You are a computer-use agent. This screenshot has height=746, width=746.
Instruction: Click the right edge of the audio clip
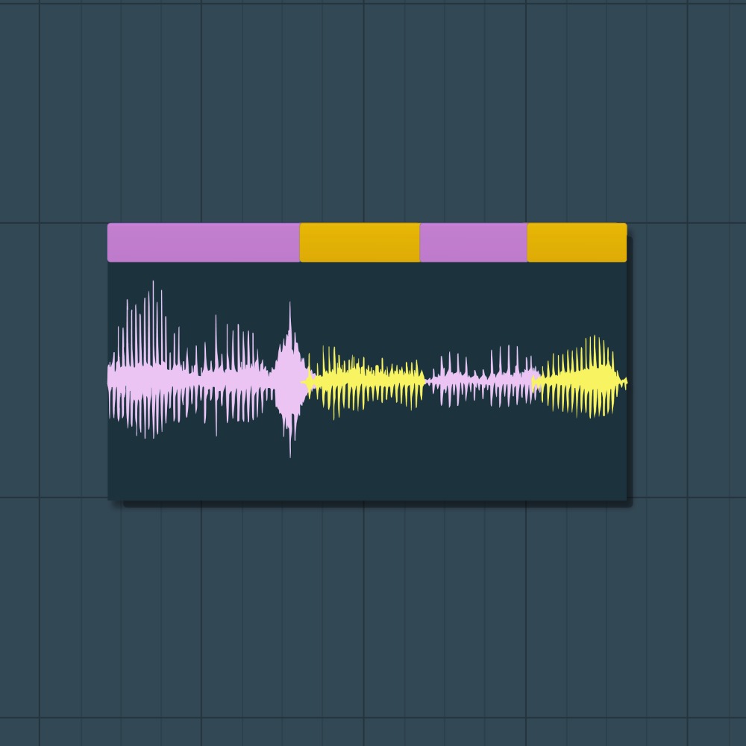coord(627,362)
